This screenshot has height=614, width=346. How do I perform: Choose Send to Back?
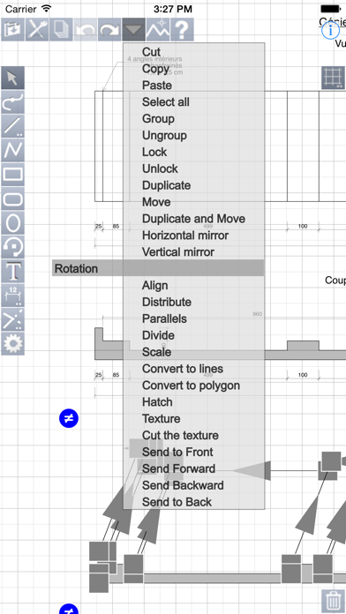(x=177, y=502)
